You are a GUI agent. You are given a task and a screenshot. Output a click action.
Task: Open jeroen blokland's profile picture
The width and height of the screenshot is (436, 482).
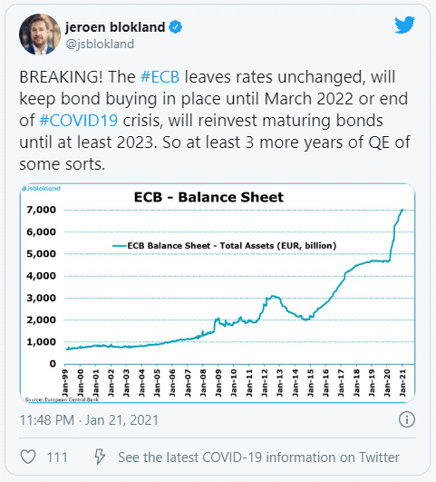click(x=40, y=34)
